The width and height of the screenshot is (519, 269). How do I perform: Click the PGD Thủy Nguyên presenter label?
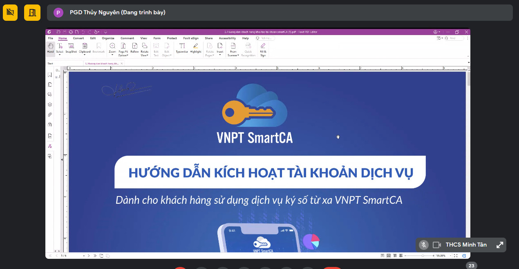click(117, 13)
